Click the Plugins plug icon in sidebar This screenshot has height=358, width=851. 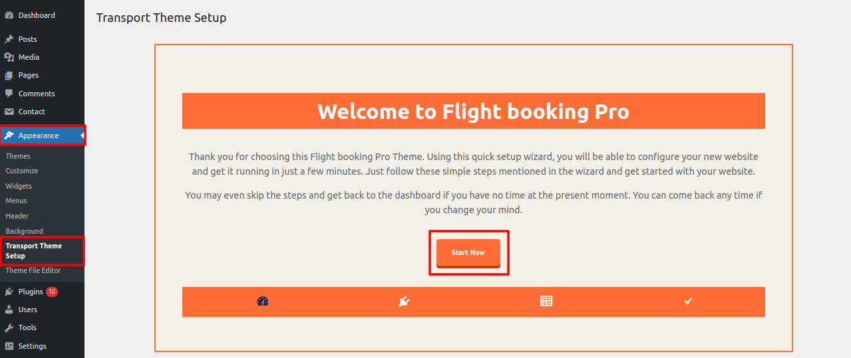(9, 292)
